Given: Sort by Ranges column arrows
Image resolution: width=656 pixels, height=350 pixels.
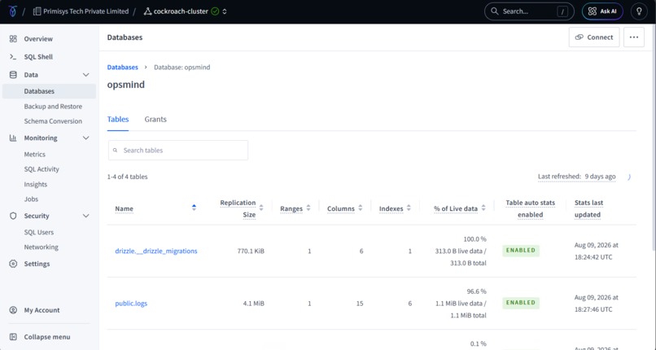Looking at the screenshot, I should (308, 208).
